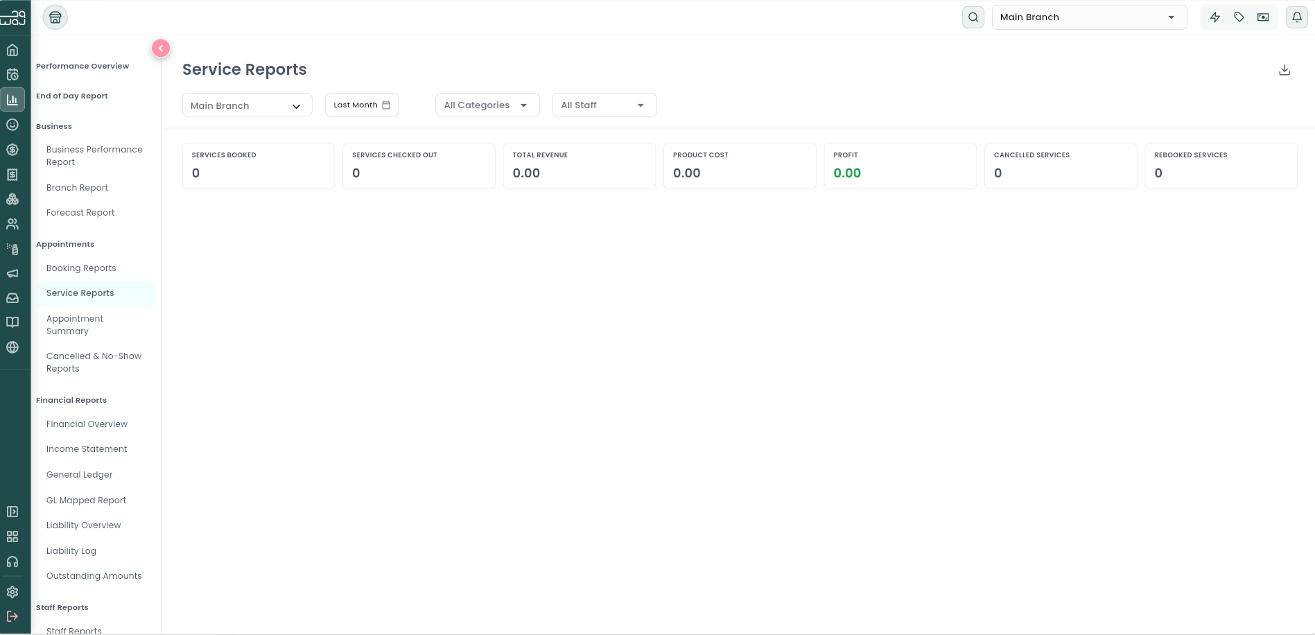Go to Booking Reports
Image resolution: width=1315 pixels, height=635 pixels.
click(x=81, y=268)
